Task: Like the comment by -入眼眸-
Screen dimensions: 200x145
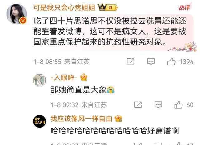Action: click(178, 105)
